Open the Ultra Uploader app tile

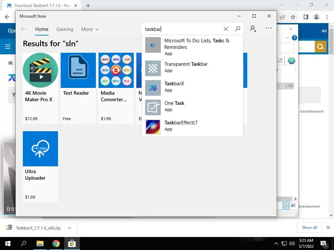pos(40,166)
